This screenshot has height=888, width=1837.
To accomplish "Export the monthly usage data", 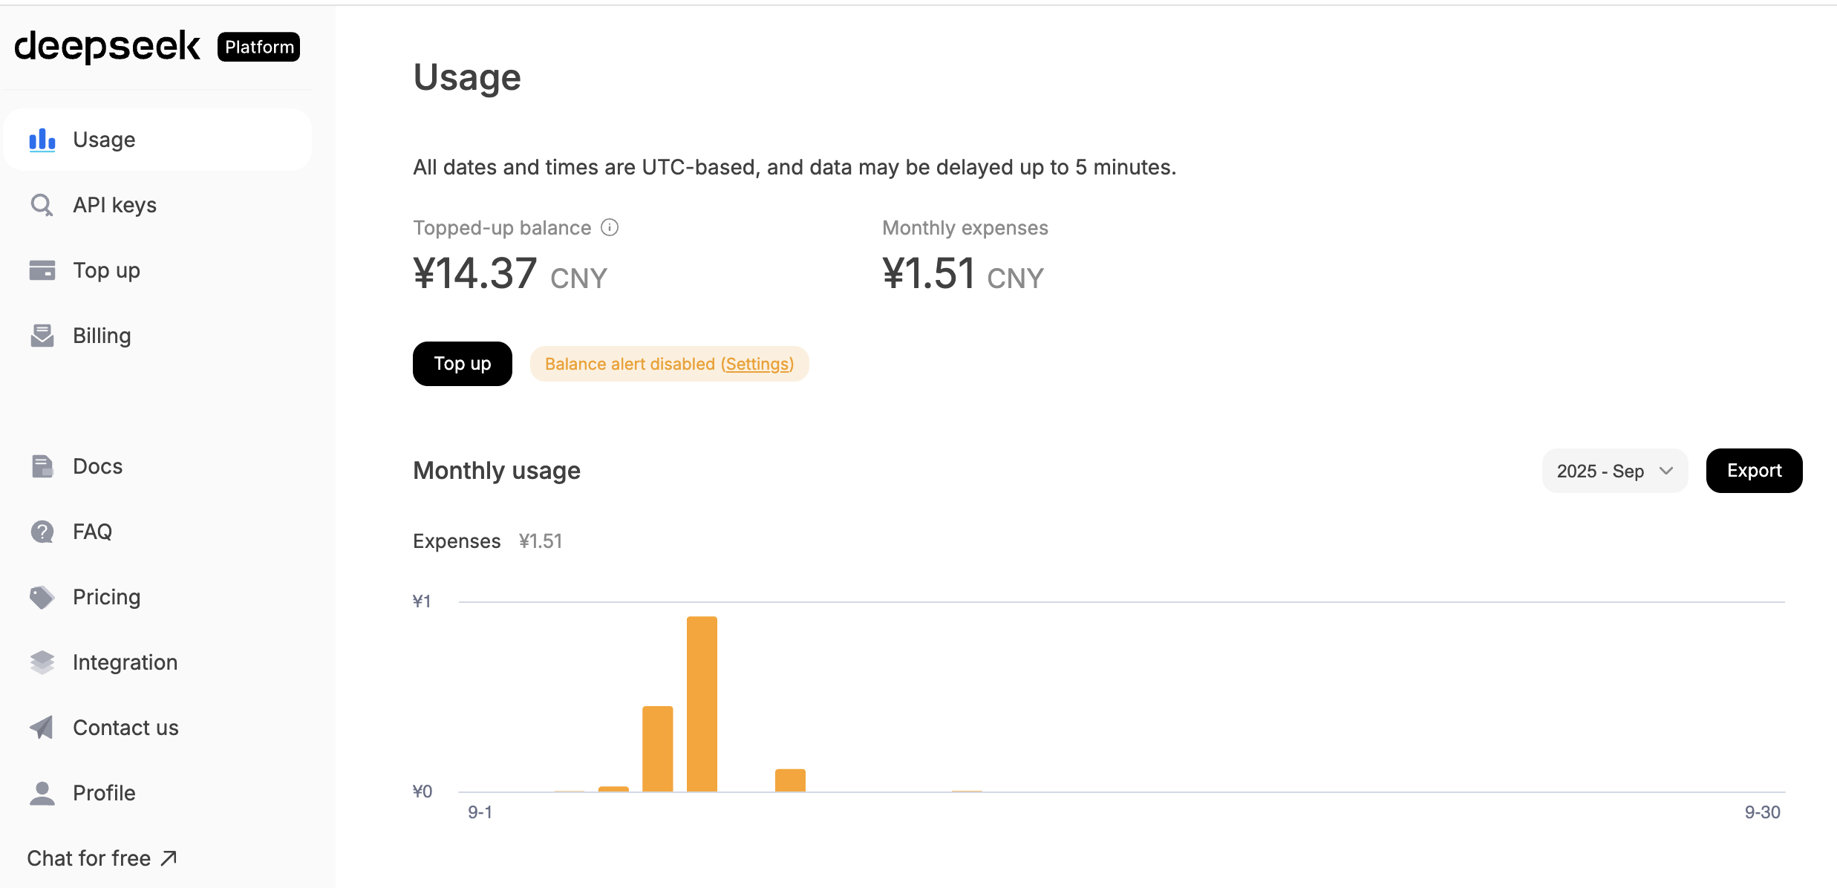I will (1754, 471).
